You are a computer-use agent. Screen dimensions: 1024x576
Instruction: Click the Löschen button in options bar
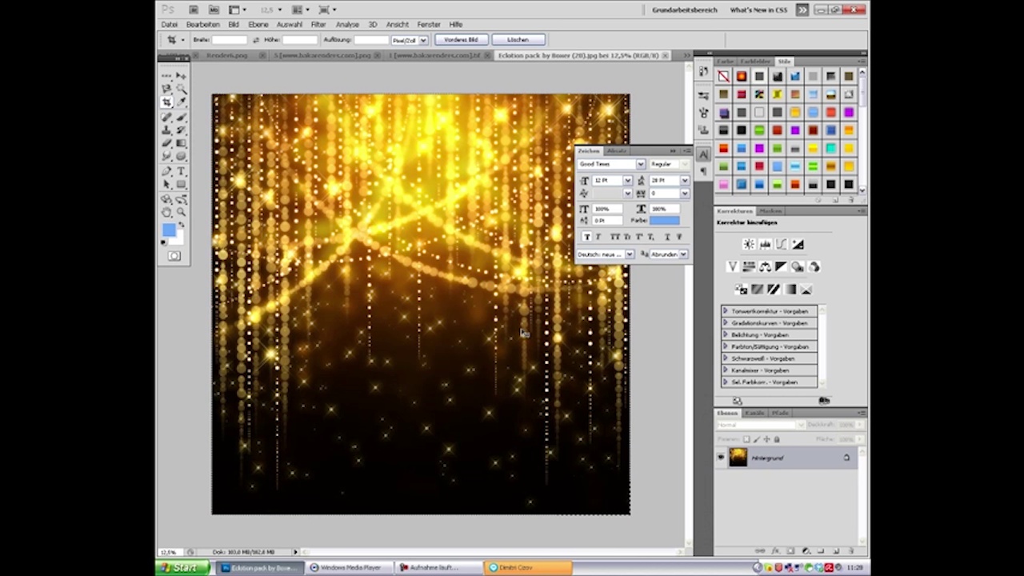pyautogui.click(x=518, y=39)
